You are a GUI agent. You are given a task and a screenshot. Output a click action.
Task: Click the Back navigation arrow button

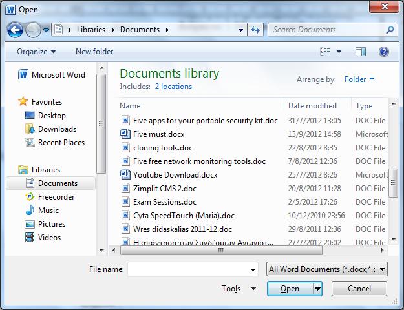(15, 30)
